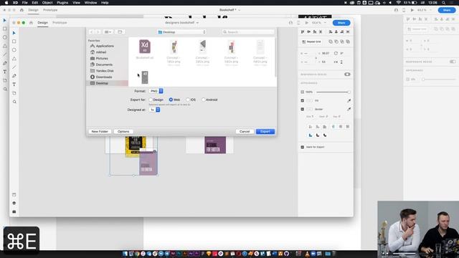Open the Desktop location dropdown
459x258 pixels.
[181, 32]
